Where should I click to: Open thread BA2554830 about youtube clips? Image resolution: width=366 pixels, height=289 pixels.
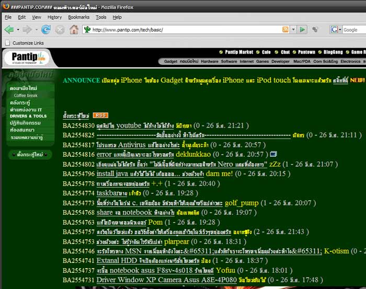pyautogui.click(x=135, y=126)
